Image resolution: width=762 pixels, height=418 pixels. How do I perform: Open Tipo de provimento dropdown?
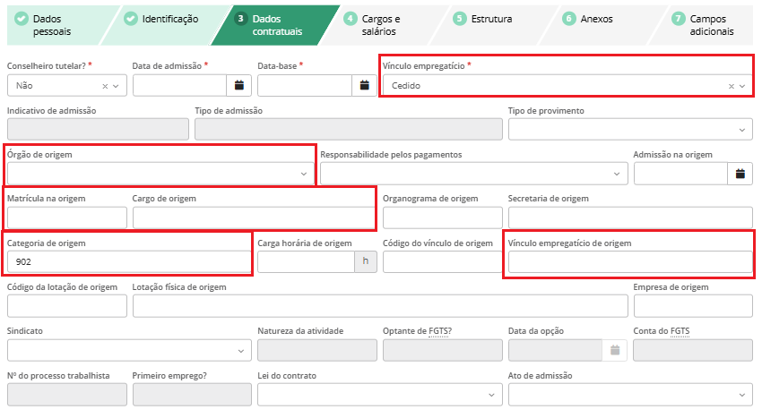[x=630, y=130]
